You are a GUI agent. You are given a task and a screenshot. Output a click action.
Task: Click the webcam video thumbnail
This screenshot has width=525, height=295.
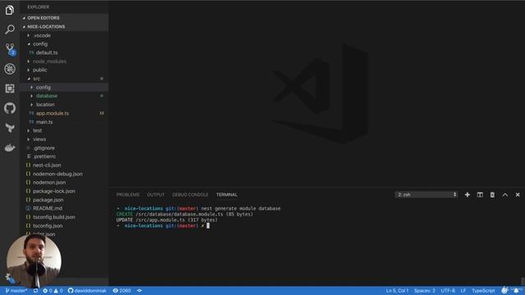(x=34, y=261)
